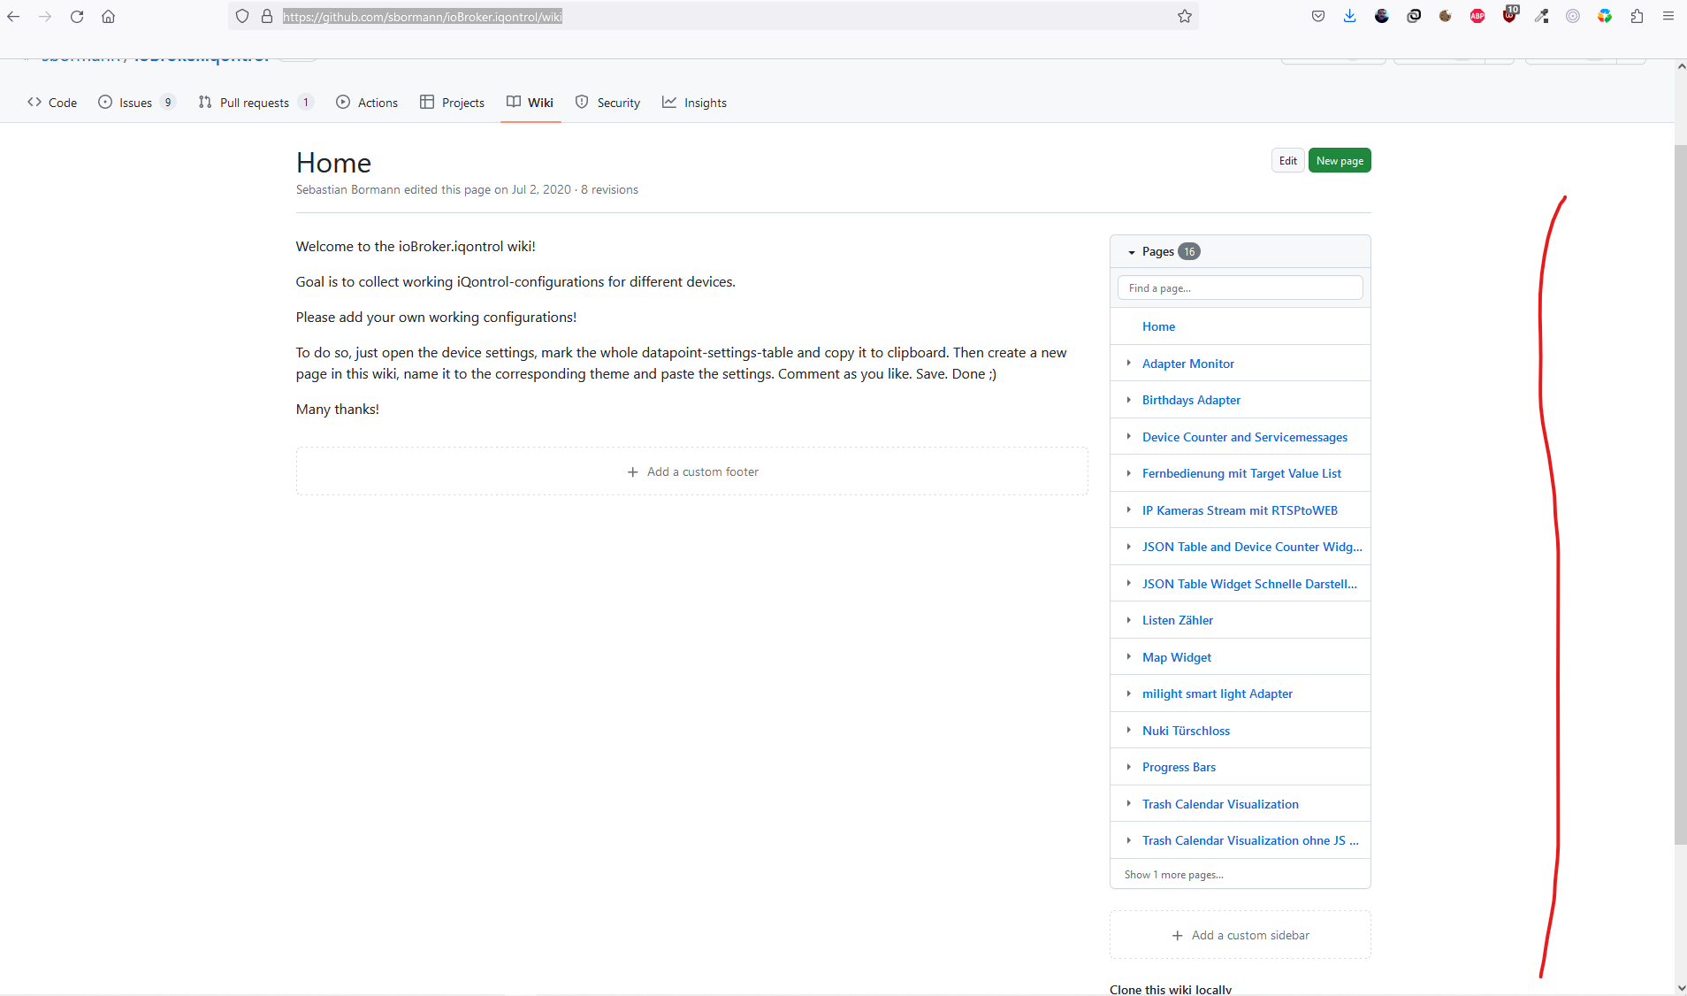
Task: Open the 8 revisions history link
Action: coord(609,189)
